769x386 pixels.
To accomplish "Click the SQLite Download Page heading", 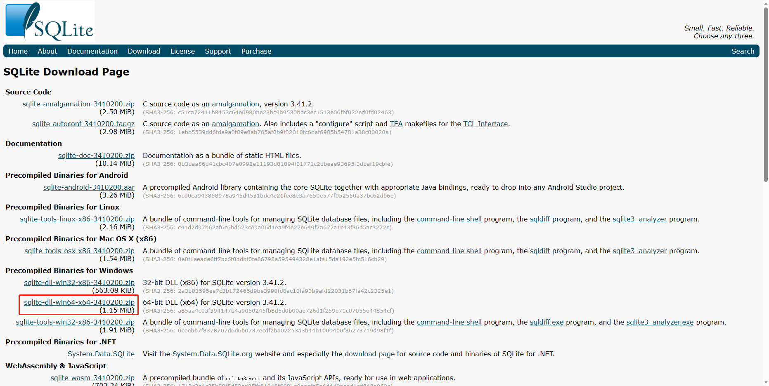I will tap(66, 72).
